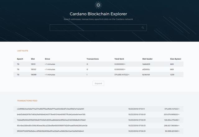Click amount 201.679.995820
Viewport: 199px width, 137px height.
(x=172, y=115)
